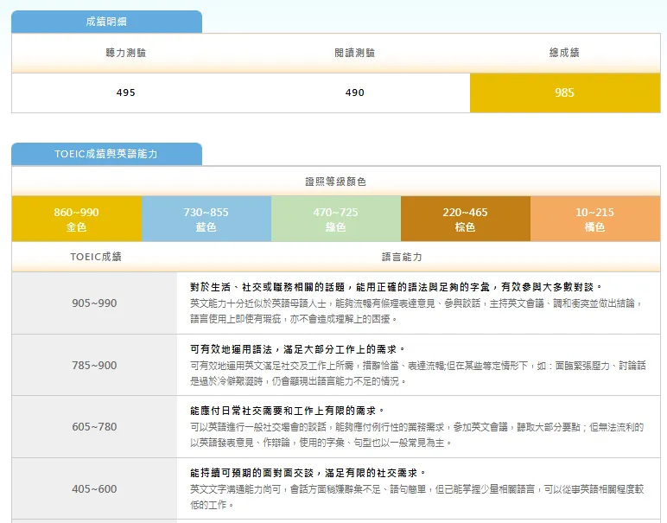Click the bold 對於生活、社交或職務相關的話題 line
This screenshot has height=523, width=667.
[x=397, y=287]
